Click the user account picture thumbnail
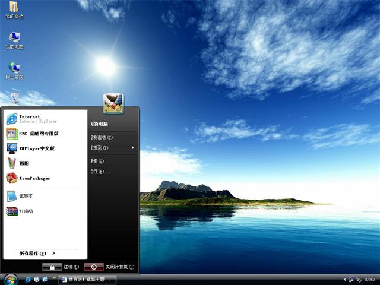Image resolution: width=380 pixels, height=285 pixels. [x=113, y=103]
